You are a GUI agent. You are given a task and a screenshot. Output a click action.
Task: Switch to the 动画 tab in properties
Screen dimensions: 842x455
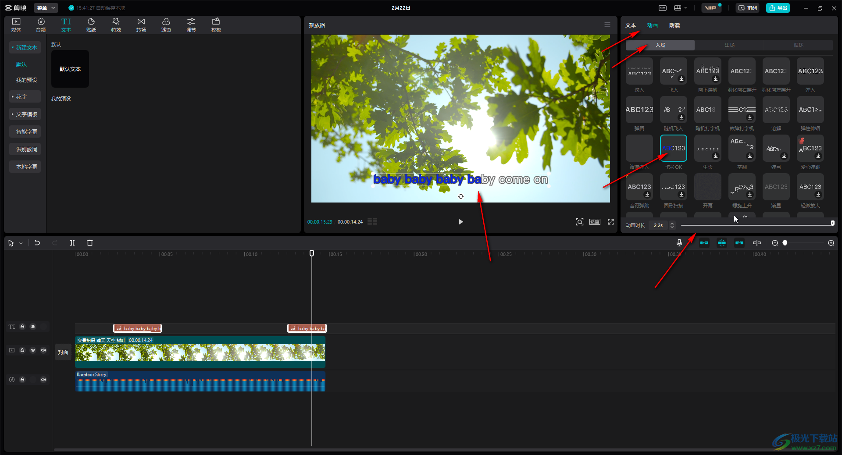point(653,25)
